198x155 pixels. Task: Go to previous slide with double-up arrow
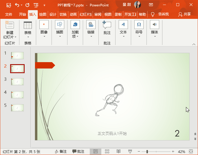click(x=195, y=134)
